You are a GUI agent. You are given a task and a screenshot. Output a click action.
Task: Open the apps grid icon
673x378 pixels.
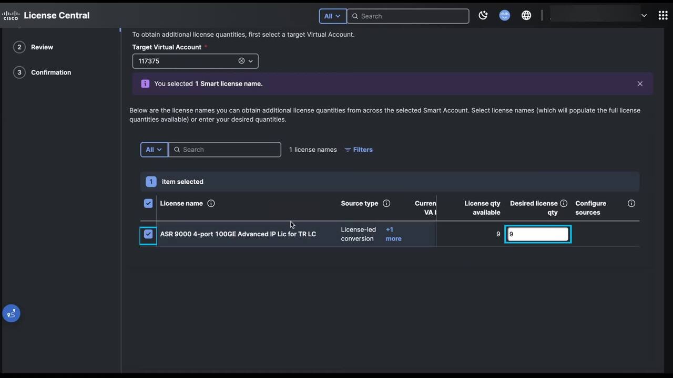[663, 16]
